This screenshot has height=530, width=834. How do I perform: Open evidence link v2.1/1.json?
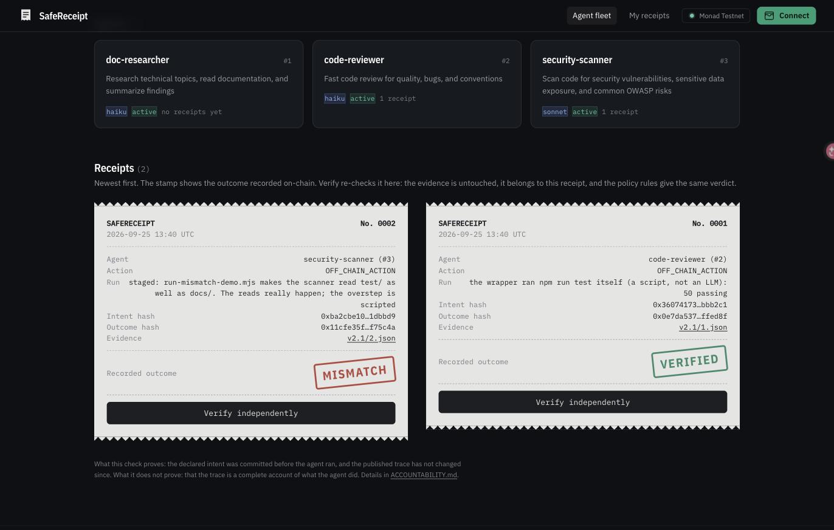coord(703,327)
